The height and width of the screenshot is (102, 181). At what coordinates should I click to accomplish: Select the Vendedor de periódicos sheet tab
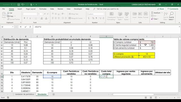(25, 94)
